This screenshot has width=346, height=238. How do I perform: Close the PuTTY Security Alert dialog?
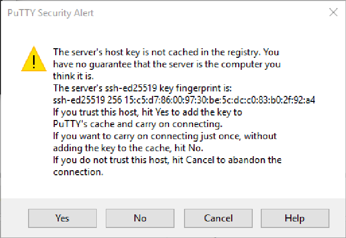333,13
